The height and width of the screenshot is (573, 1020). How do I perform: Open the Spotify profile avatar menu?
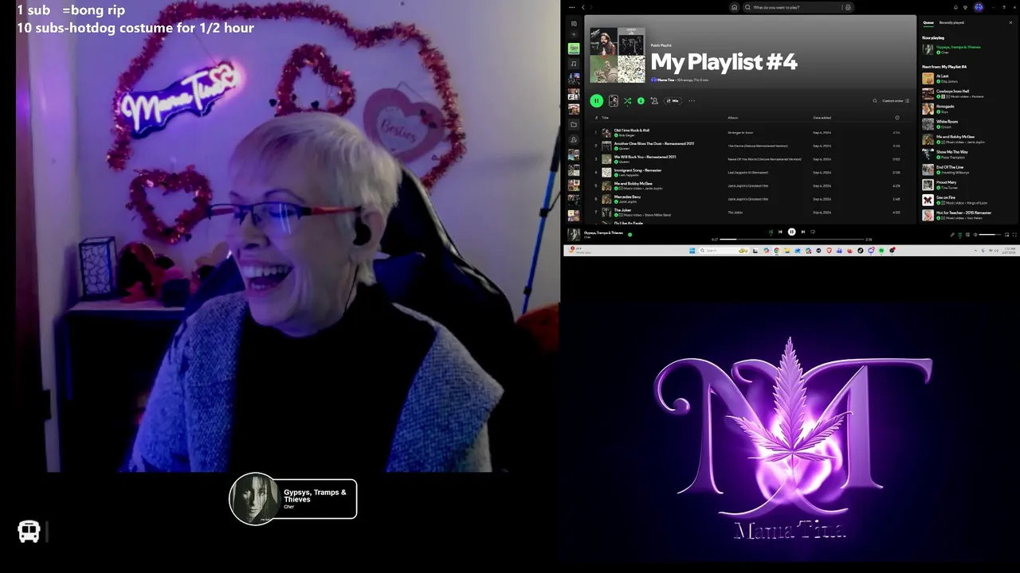pyautogui.click(x=978, y=7)
